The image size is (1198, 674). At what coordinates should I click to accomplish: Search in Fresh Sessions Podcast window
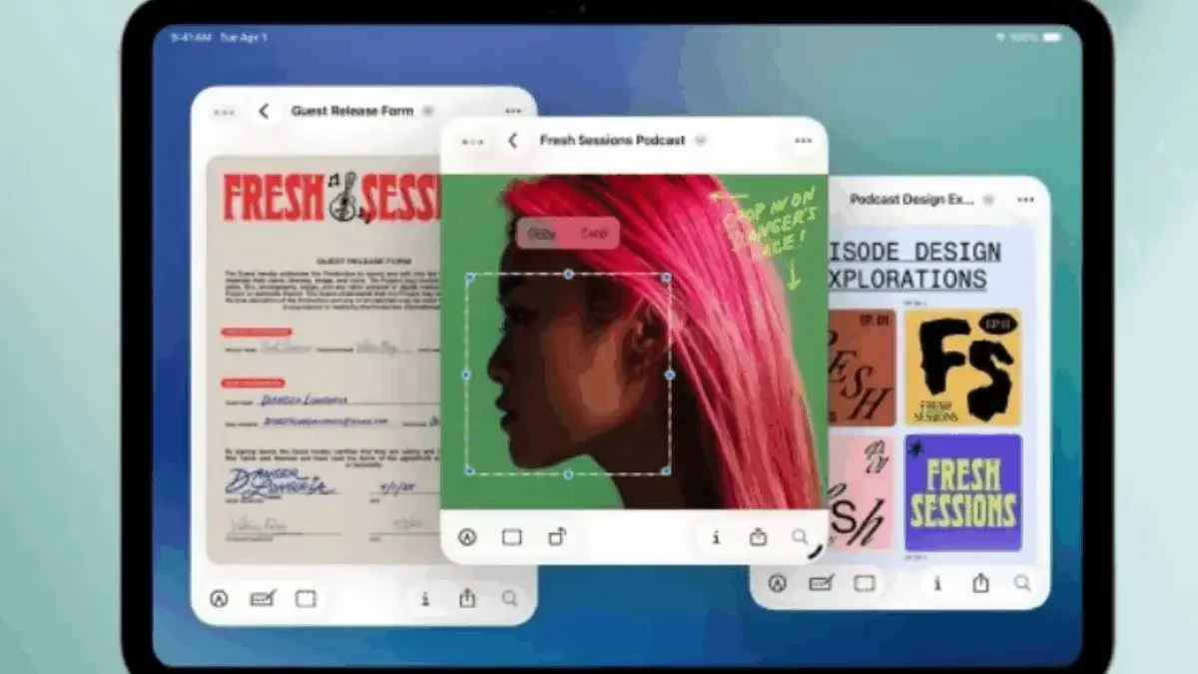pyautogui.click(x=800, y=537)
